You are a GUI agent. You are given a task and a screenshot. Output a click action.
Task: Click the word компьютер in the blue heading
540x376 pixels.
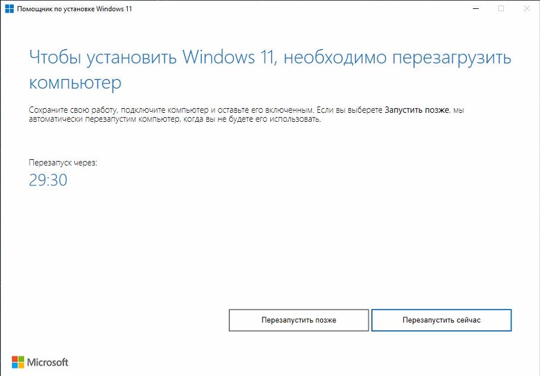[x=75, y=83]
